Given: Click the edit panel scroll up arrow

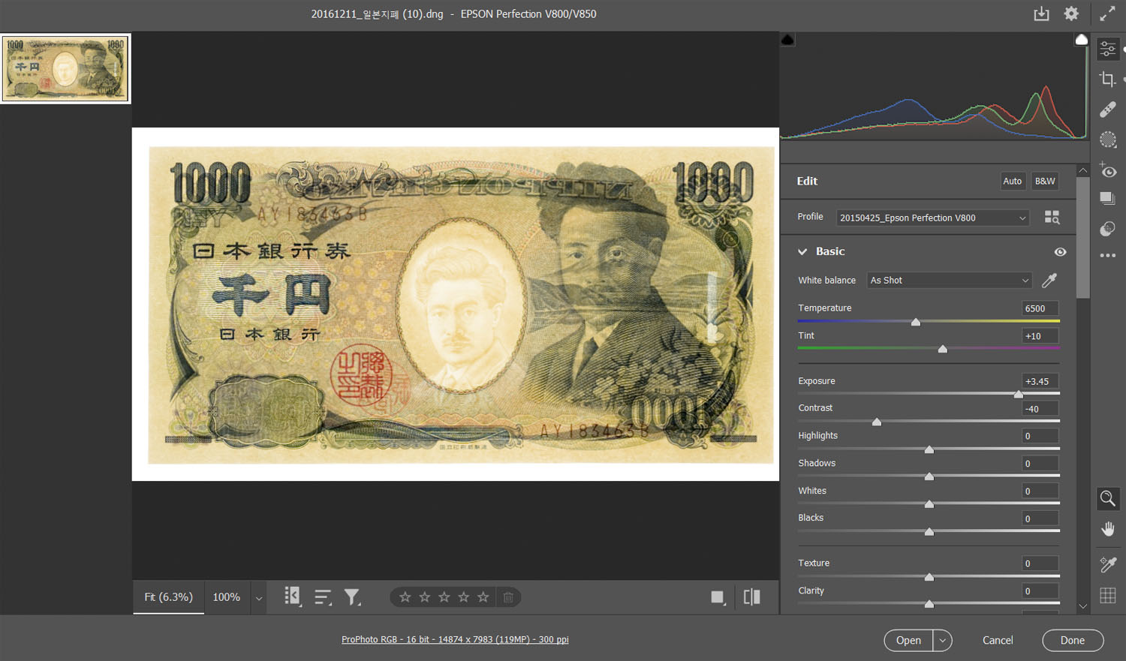Looking at the screenshot, I should [1082, 171].
